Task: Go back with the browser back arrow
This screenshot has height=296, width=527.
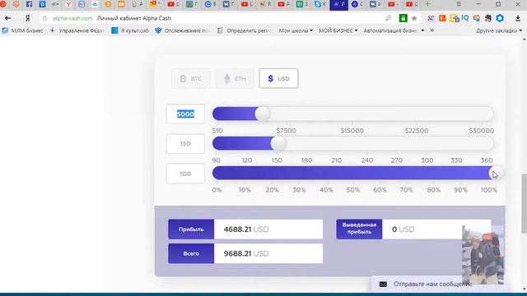Action: coord(8,18)
